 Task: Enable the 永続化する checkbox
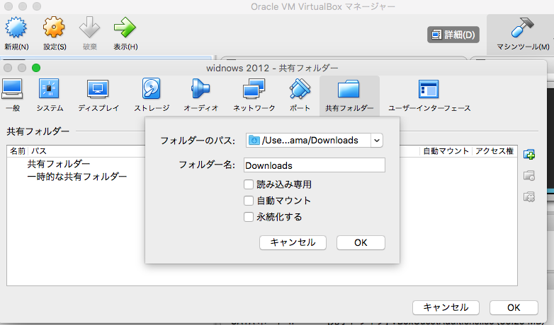coord(249,217)
